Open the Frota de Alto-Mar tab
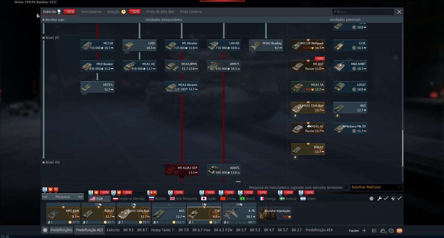This screenshot has height=238, width=444. (160, 12)
